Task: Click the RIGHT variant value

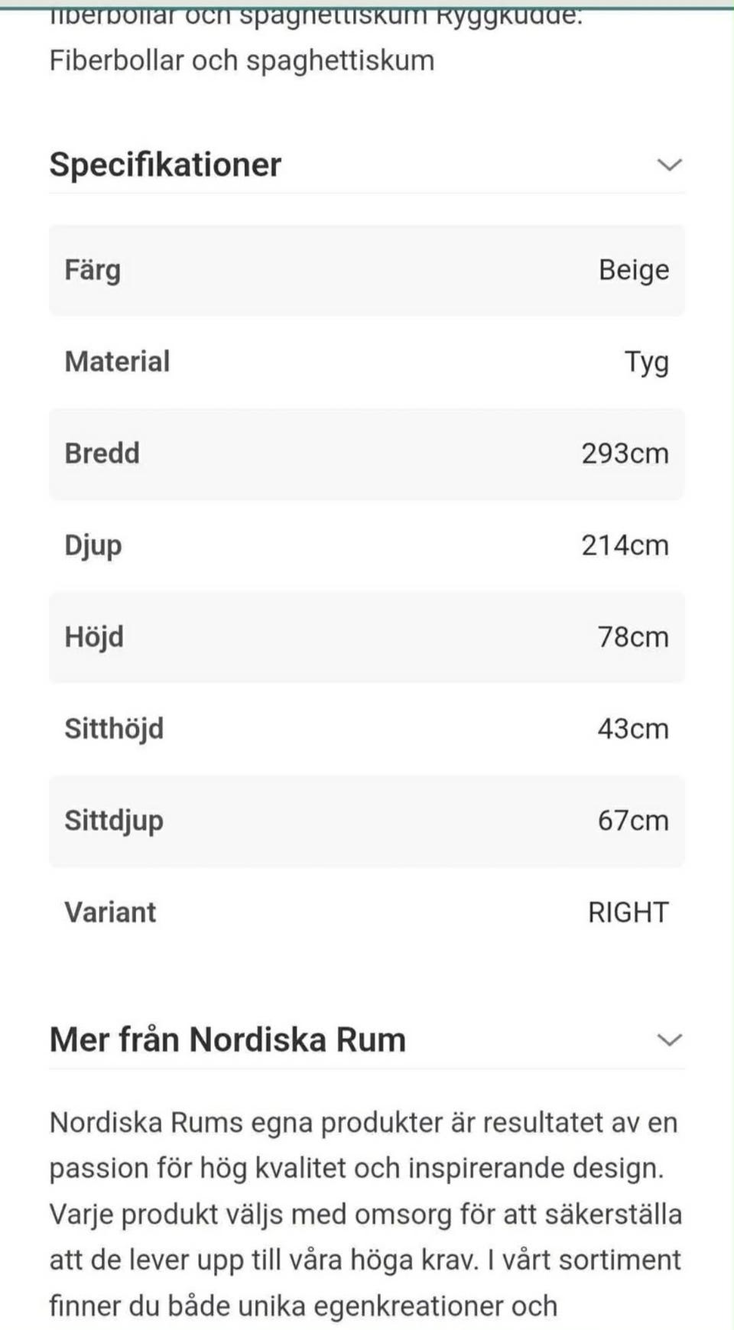Action: (x=628, y=912)
